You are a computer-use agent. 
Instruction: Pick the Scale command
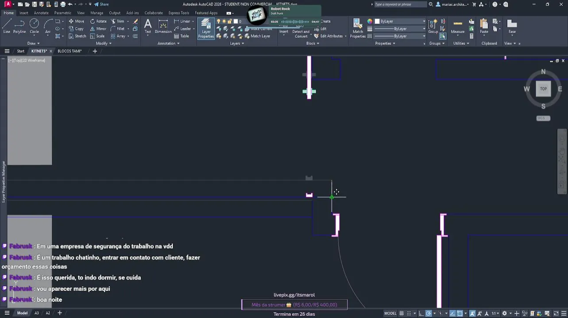tap(97, 36)
